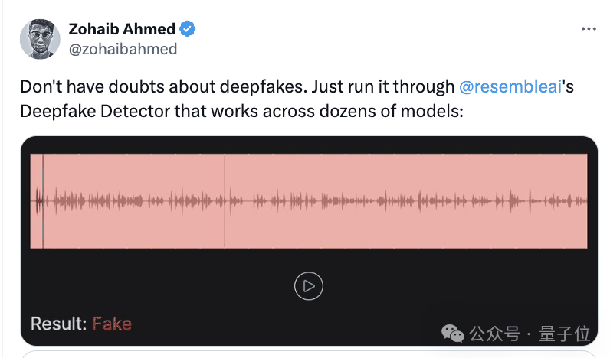Click the "Result:" label text
610x358 pixels.
pos(59,324)
